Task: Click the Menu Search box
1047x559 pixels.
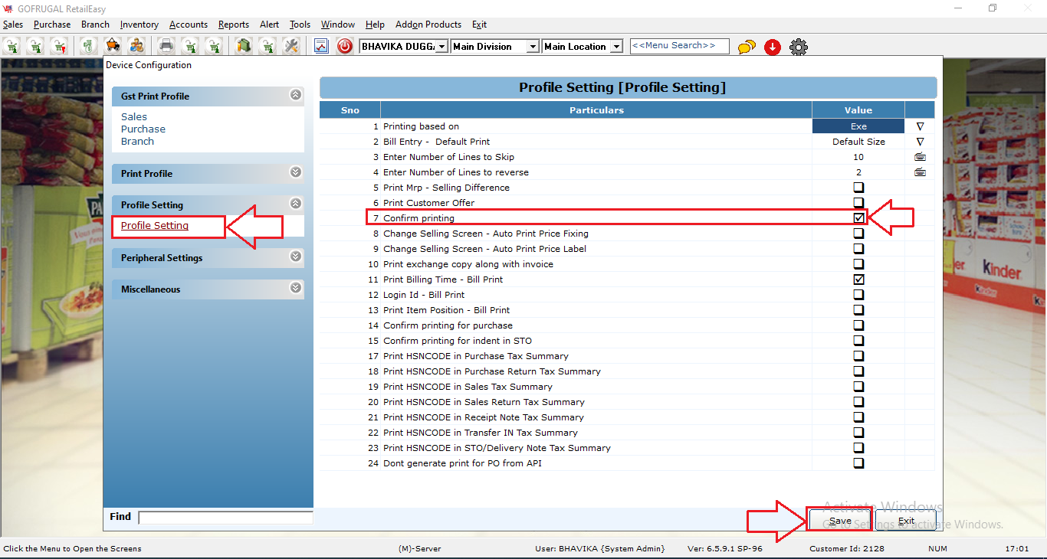Action: (x=679, y=47)
